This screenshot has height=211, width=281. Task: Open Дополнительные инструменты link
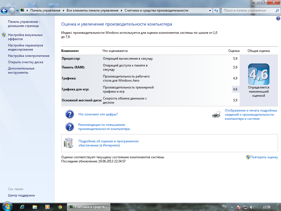21,71
